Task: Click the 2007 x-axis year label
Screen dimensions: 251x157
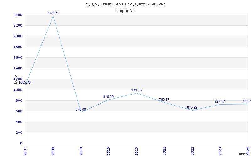Action: pos(25,151)
